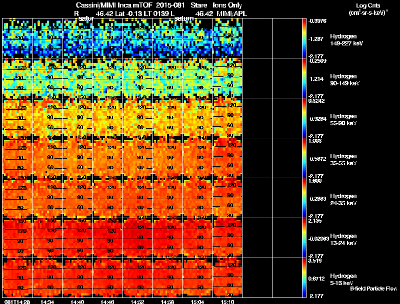Click the '14:58' time axis label
Viewport: 400px width, 304px height.
[167, 302]
